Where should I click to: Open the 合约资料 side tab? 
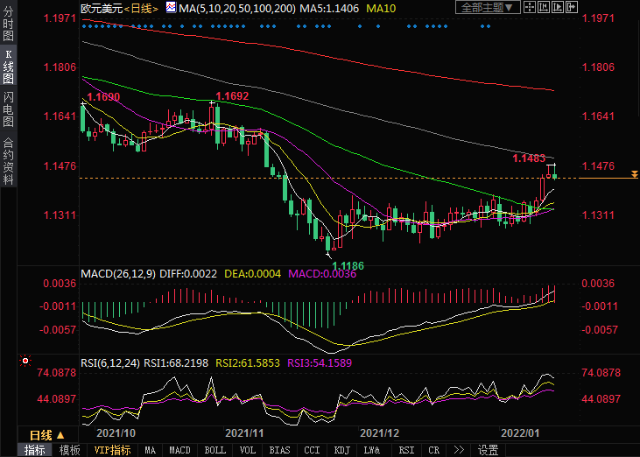tap(8, 161)
